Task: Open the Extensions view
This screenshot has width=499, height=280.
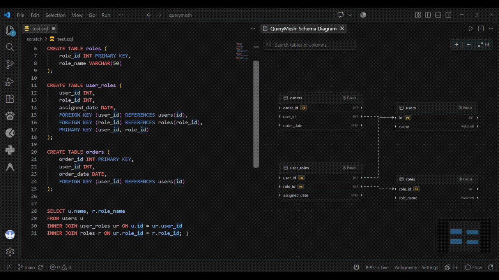Action: click(x=10, y=99)
